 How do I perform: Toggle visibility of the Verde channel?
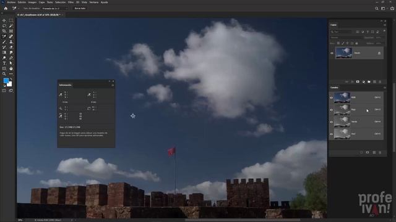pos(332,122)
